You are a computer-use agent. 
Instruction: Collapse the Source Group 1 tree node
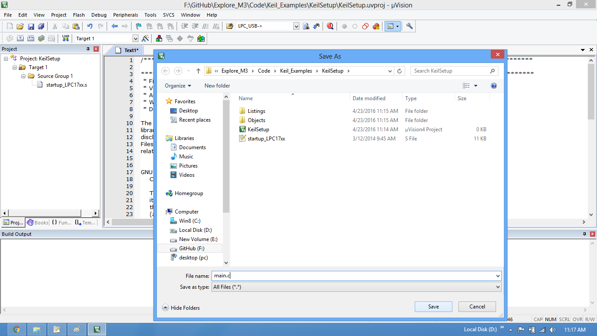coord(24,76)
